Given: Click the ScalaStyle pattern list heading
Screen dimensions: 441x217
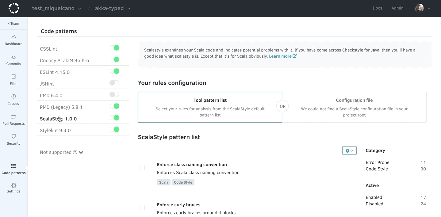Looking at the screenshot, I should coord(169,137).
